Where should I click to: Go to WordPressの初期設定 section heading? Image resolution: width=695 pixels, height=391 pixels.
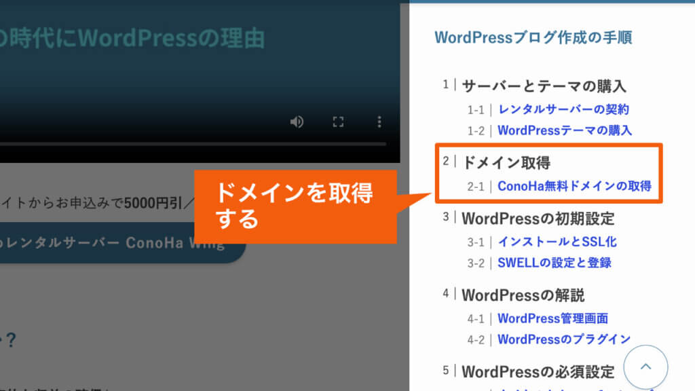538,219
